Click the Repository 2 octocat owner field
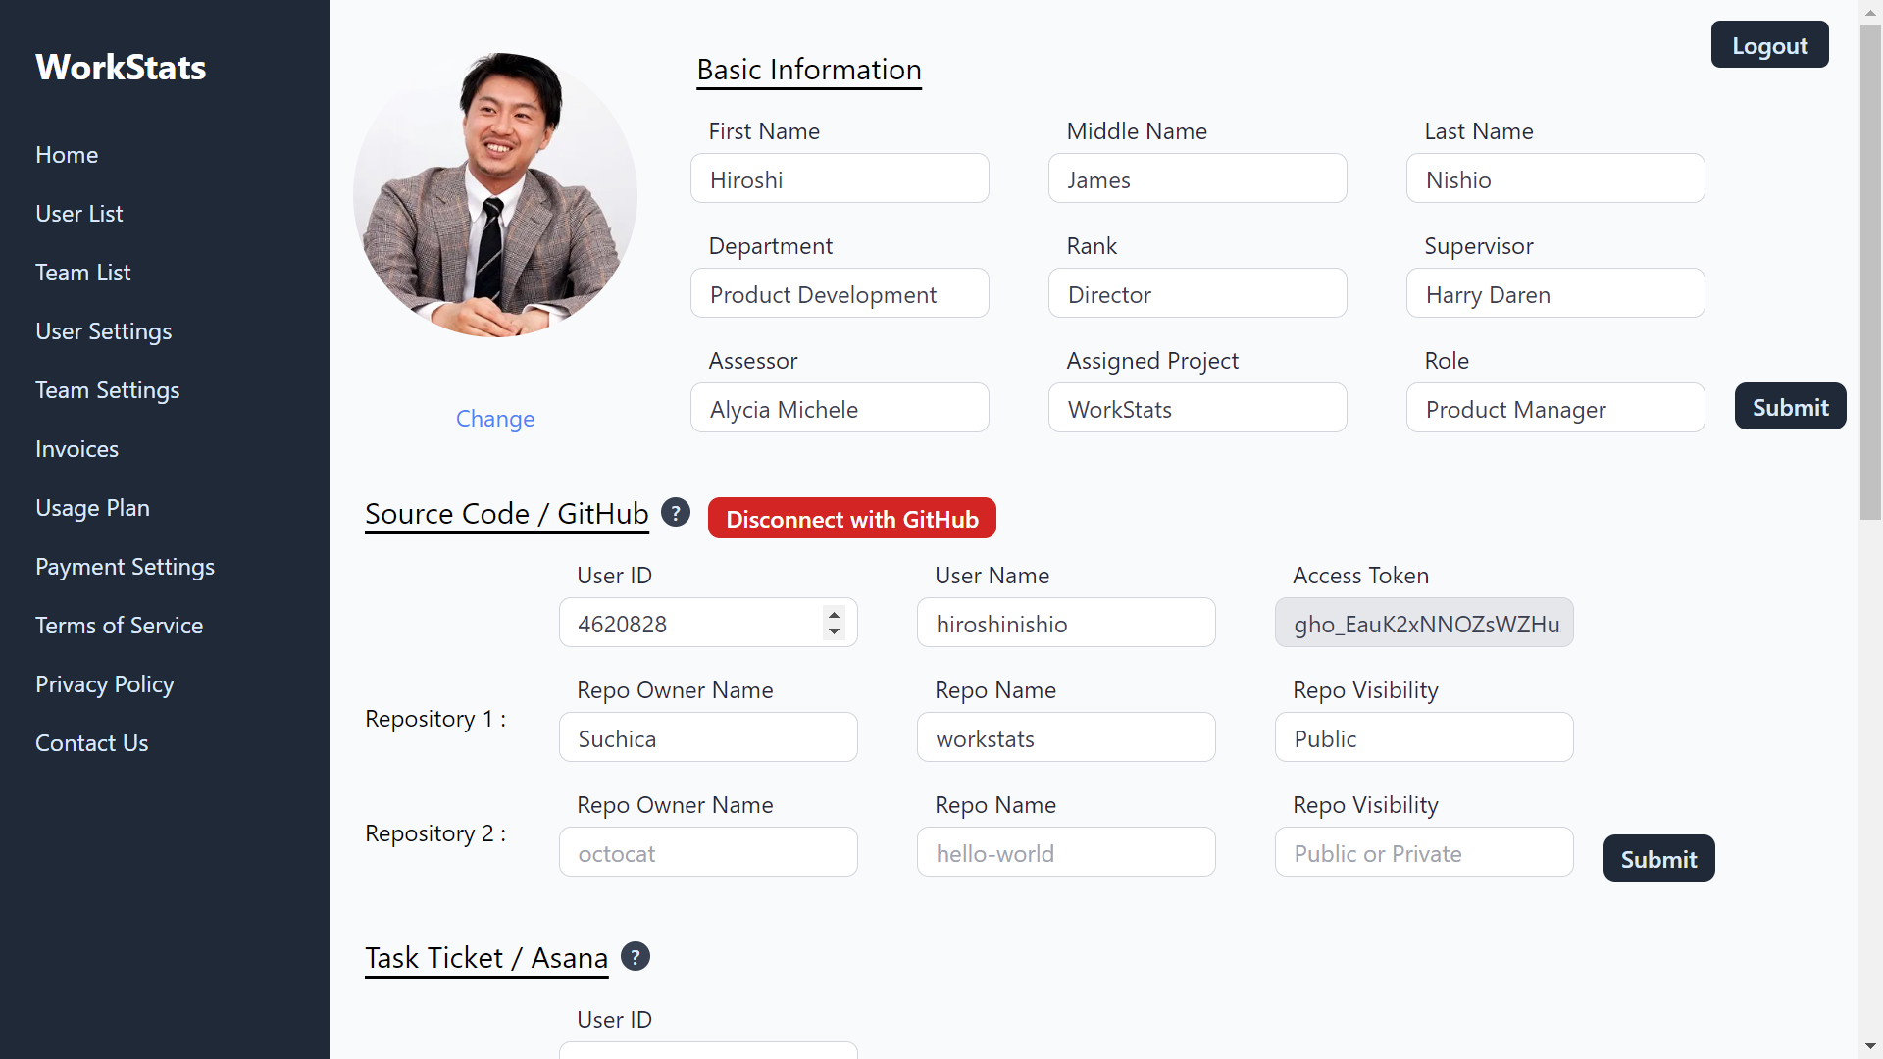 (x=708, y=852)
